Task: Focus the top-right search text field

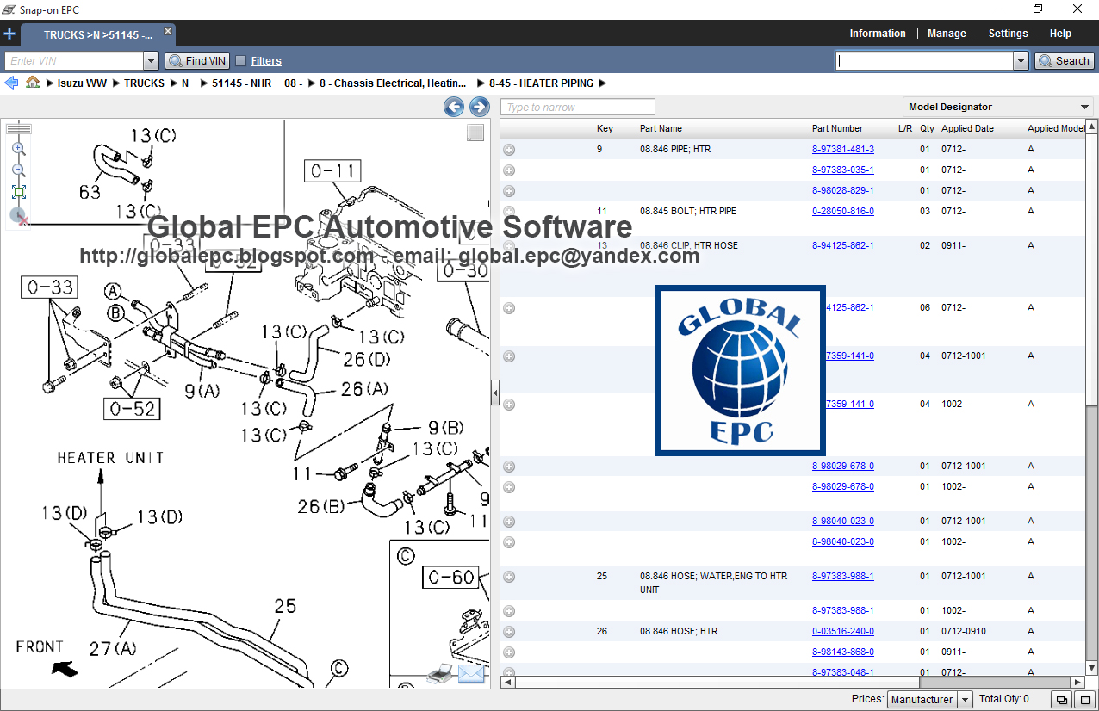Action: click(924, 61)
